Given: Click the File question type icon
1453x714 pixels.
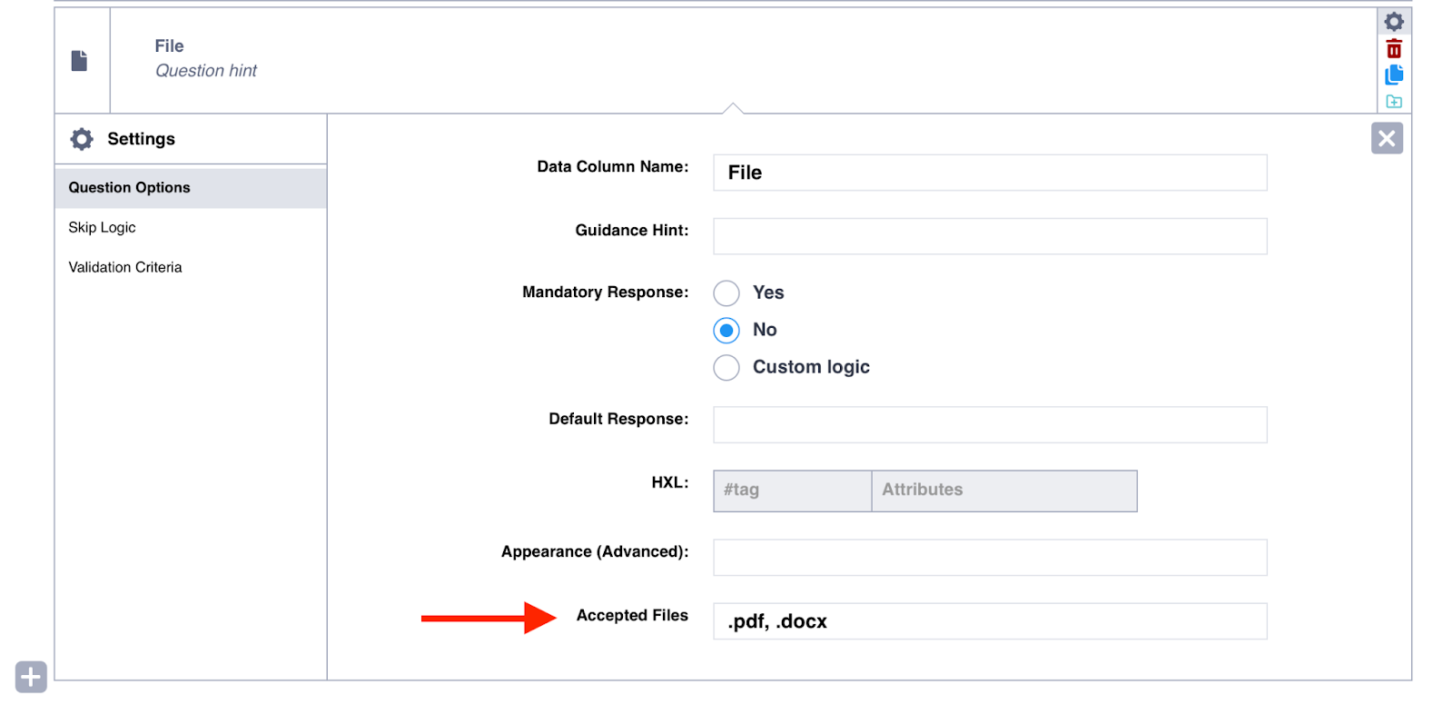Looking at the screenshot, I should [80, 61].
